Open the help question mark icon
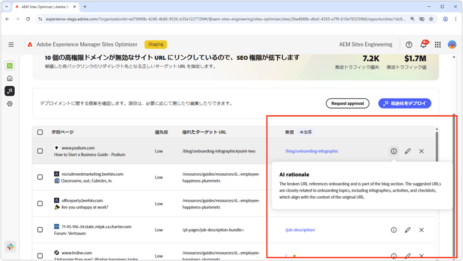The height and width of the screenshot is (261, 463). pos(409,44)
